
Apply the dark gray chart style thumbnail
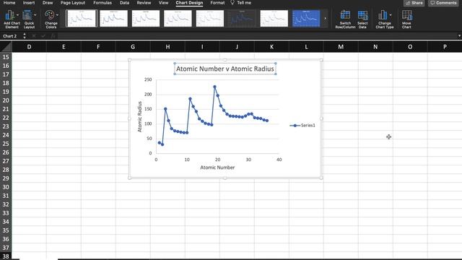[242, 18]
